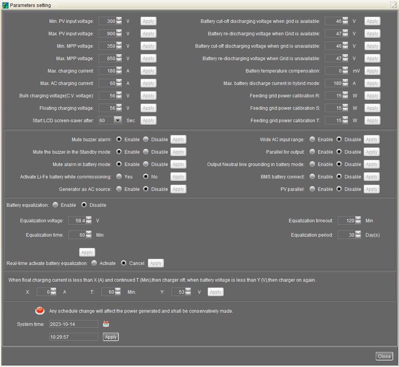Enable the Battery equalization radio button
The width and height of the screenshot is (399, 367).
56,205
